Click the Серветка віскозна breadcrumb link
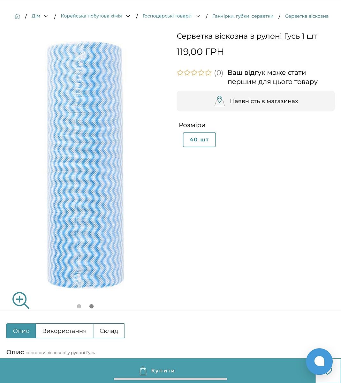Viewport: 341px width, 383px height. (307, 16)
